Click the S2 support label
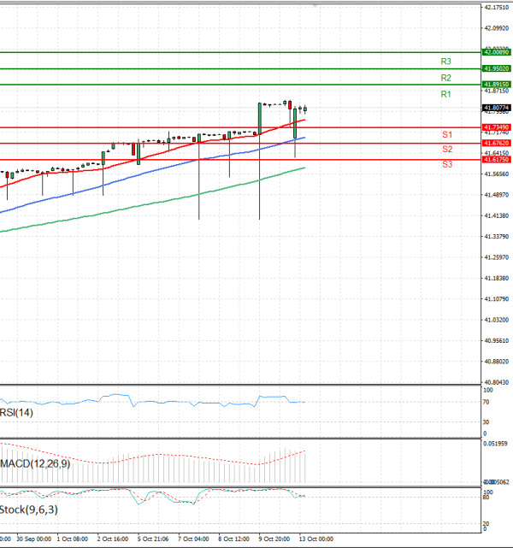Screen dimensions: 513x548 coord(447,150)
